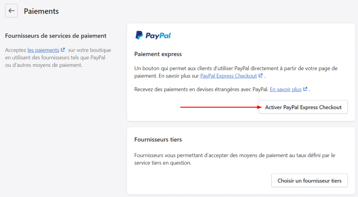Image resolution: width=358 pixels, height=197 pixels.
Task: Click the PayPal wordmark text in logo
Action: (158, 35)
